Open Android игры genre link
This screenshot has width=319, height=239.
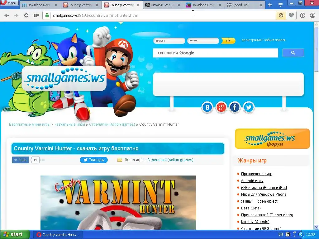(252, 181)
